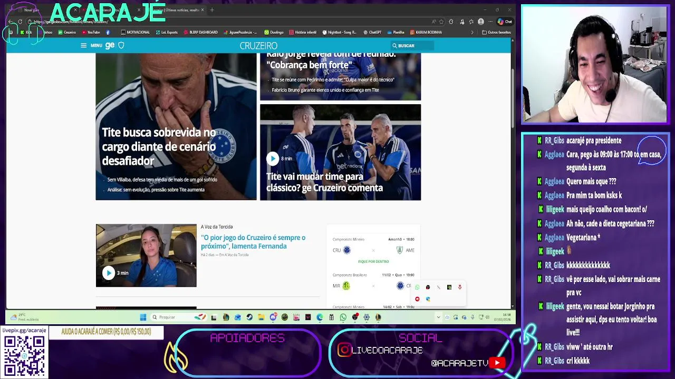The width and height of the screenshot is (675, 379).
Task: Reload the page with refresh icon
Action: click(x=20, y=22)
